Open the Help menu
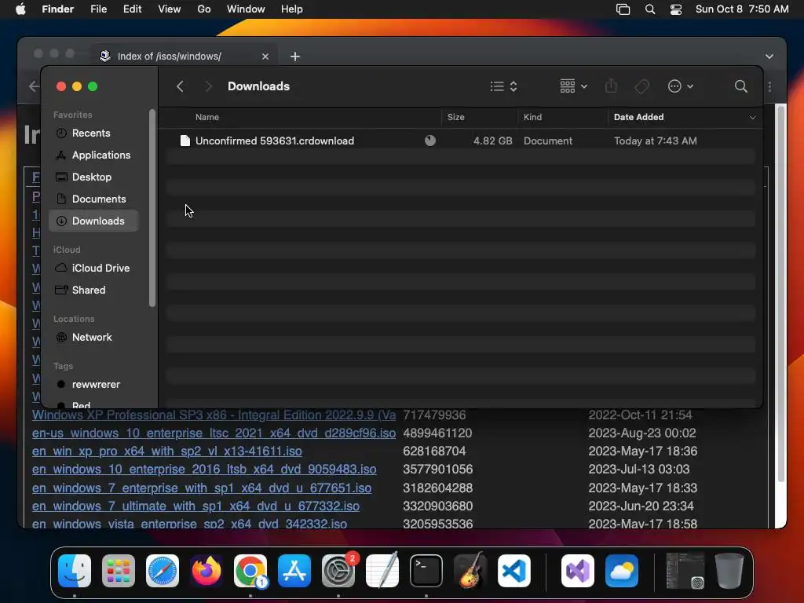The image size is (804, 603). [292, 9]
